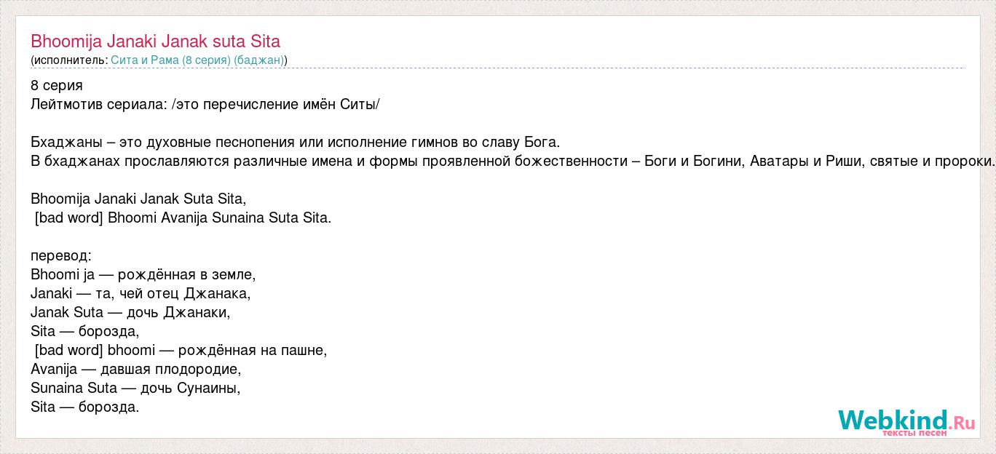Click the 'Janak Suta — дочь Джанаки' line
The height and width of the screenshot is (454, 996).
[x=130, y=313]
